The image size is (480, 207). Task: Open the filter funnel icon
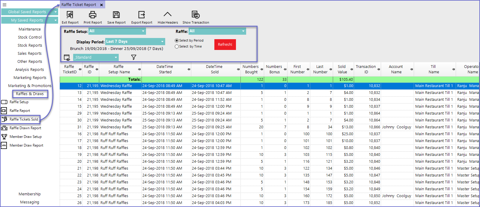[134, 57]
